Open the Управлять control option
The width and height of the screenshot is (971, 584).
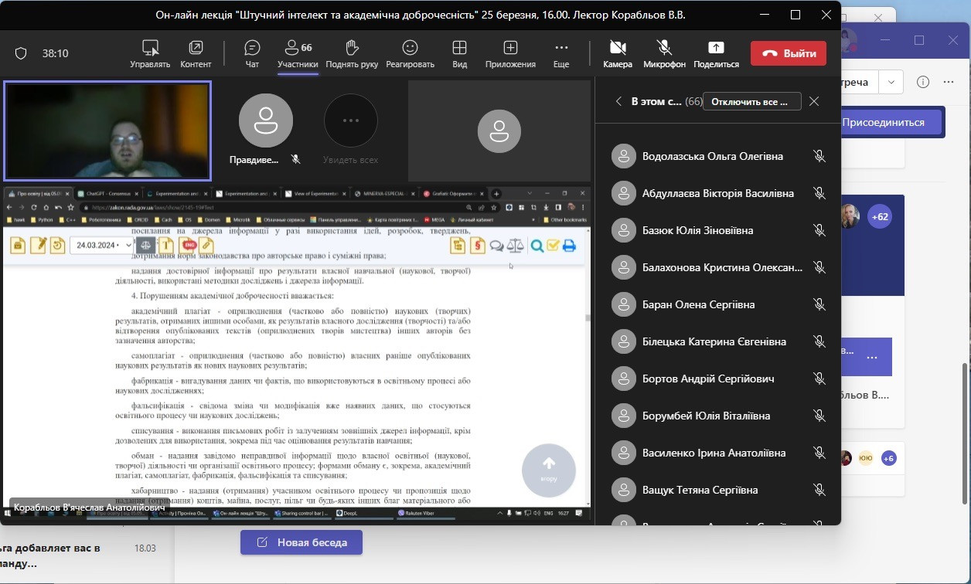pos(150,53)
